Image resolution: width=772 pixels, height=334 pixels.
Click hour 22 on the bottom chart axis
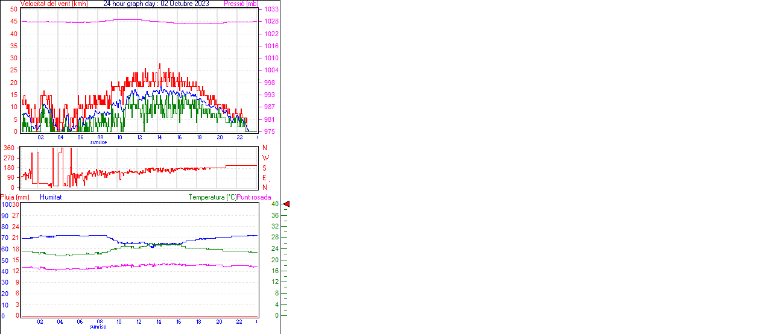pyautogui.click(x=239, y=322)
